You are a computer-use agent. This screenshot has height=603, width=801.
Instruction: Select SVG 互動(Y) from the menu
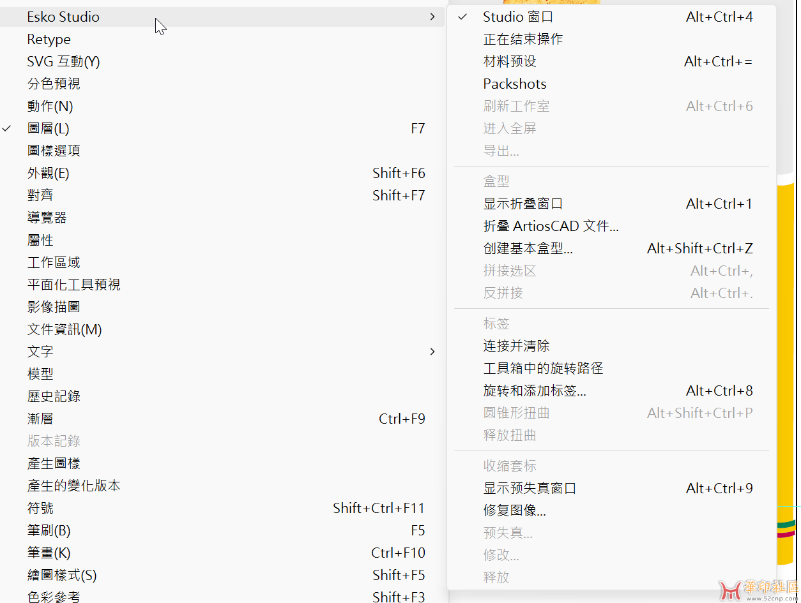(x=63, y=62)
